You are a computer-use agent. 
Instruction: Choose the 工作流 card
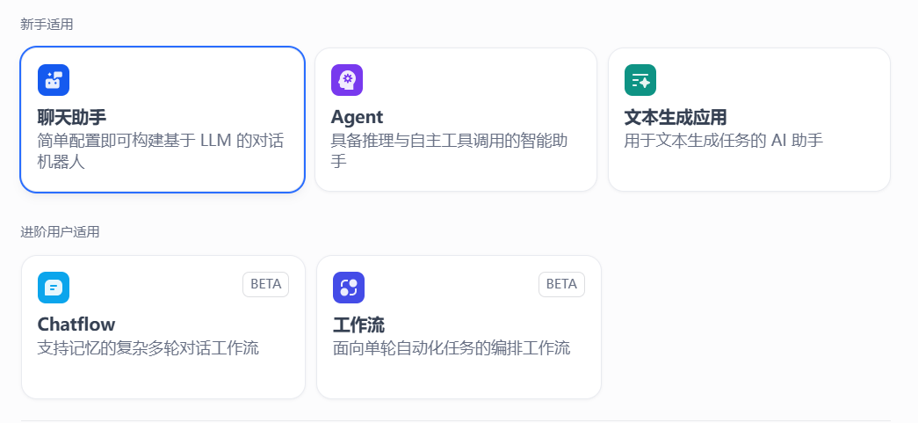pos(459,326)
